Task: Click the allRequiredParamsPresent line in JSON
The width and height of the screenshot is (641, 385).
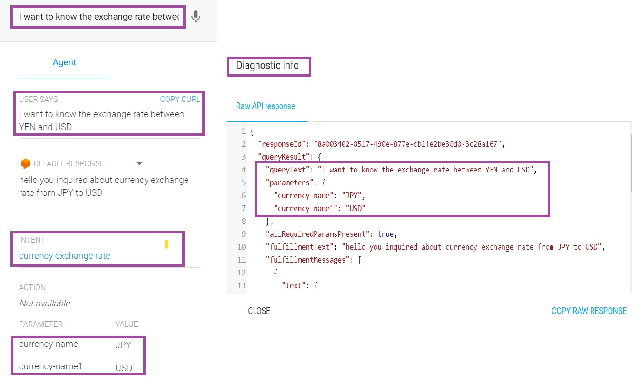Action: (331, 234)
